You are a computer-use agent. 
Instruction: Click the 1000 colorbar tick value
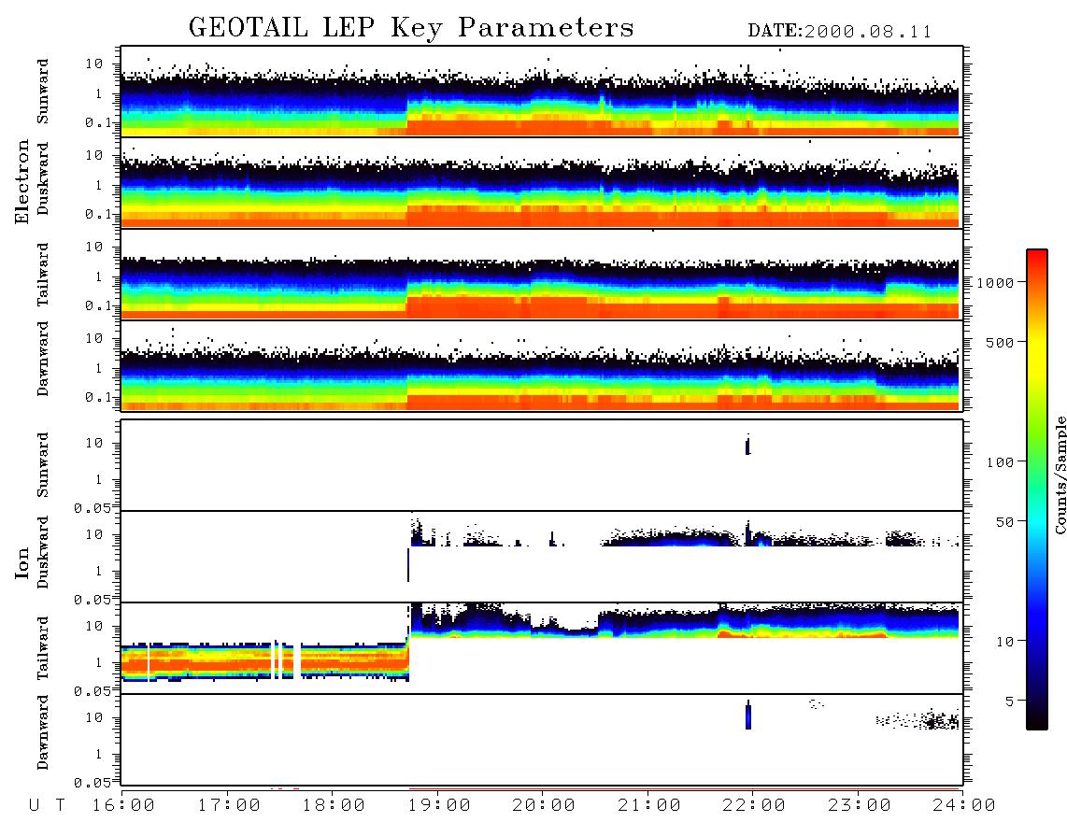point(996,283)
